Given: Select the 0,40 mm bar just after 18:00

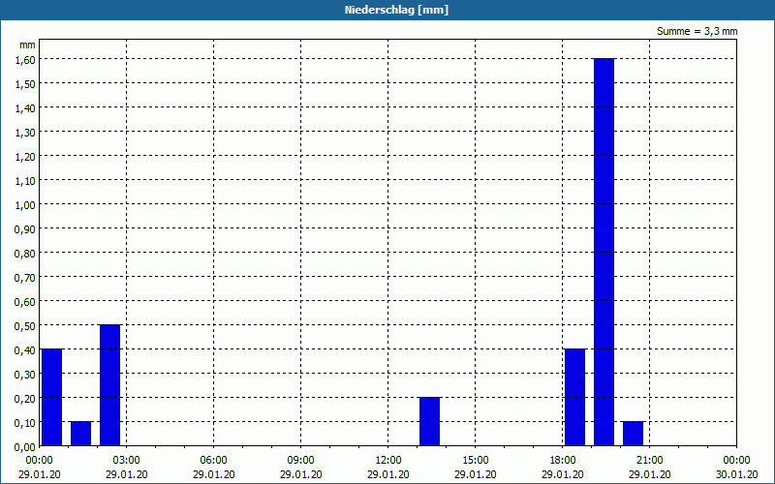Looking at the screenshot, I should [x=574, y=397].
